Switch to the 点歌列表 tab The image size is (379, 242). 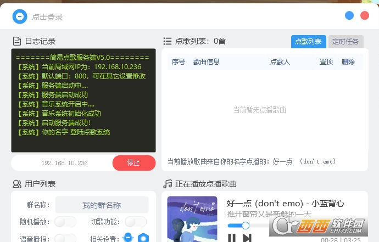[309, 42]
